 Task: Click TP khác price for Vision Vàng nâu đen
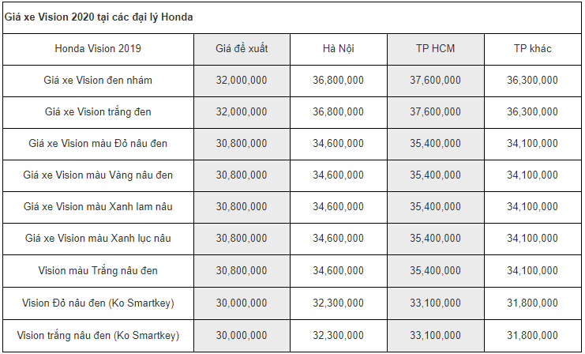pyautogui.click(x=532, y=175)
